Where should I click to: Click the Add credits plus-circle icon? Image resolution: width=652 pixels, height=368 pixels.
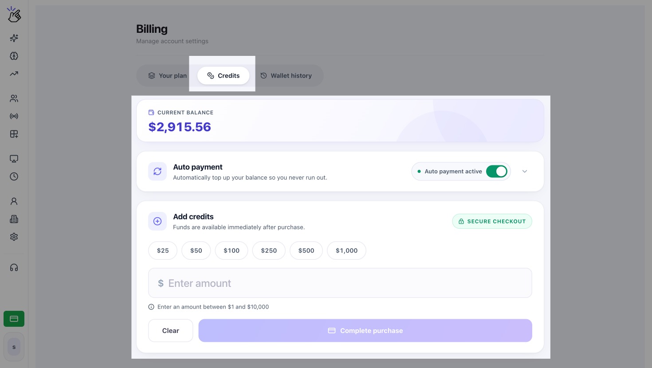pyautogui.click(x=157, y=221)
